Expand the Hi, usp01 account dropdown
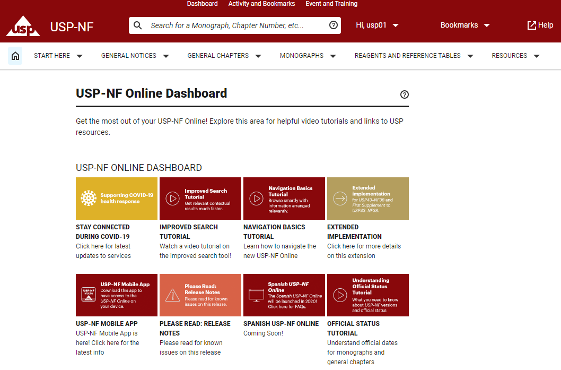 [x=377, y=25]
